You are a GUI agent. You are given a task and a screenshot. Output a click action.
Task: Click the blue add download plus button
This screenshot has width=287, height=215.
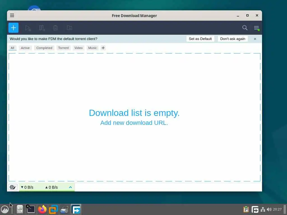click(13, 28)
